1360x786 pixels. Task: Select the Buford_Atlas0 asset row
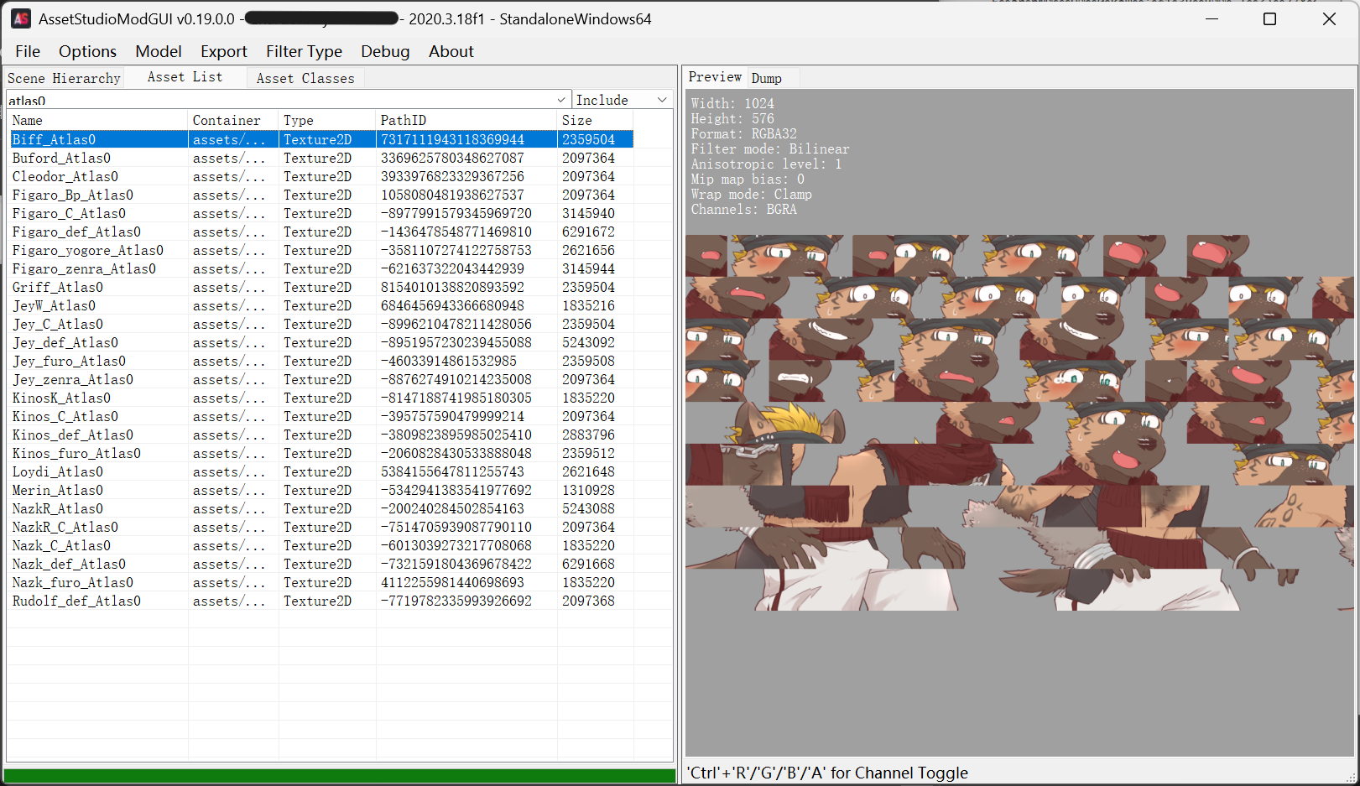point(321,158)
